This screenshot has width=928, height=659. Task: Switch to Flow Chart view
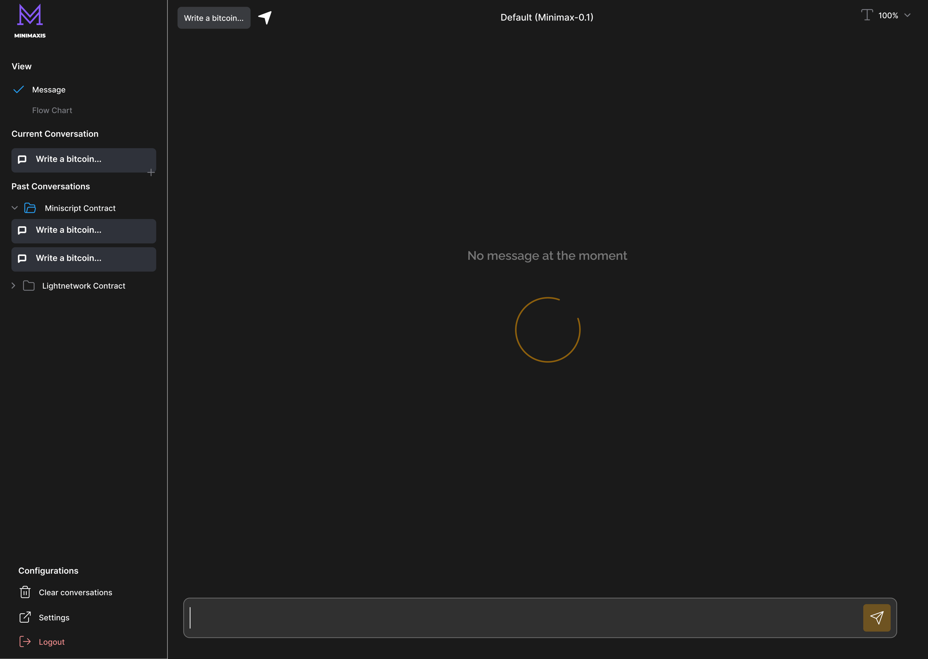(52, 110)
